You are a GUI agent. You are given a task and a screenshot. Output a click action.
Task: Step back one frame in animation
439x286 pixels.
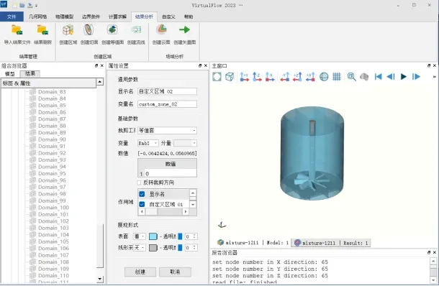391,77
